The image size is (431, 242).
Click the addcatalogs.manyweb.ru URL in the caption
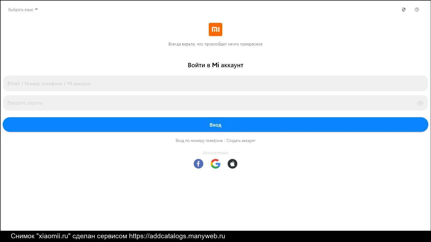[177, 236]
